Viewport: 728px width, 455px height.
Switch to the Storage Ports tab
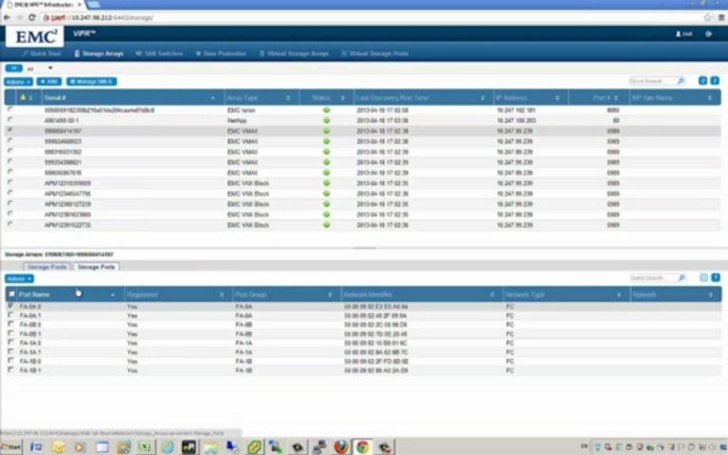[96, 267]
